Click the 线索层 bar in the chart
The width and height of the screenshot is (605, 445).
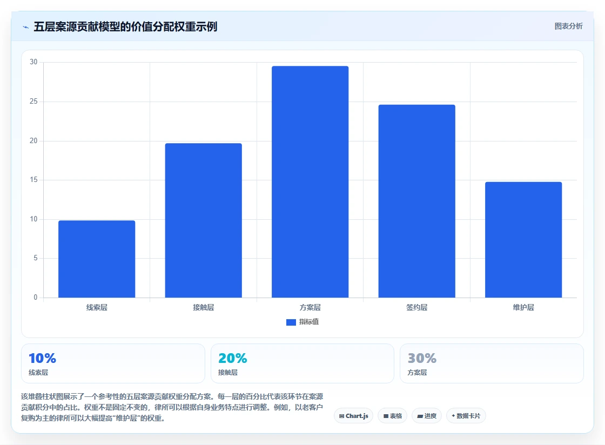tap(97, 259)
